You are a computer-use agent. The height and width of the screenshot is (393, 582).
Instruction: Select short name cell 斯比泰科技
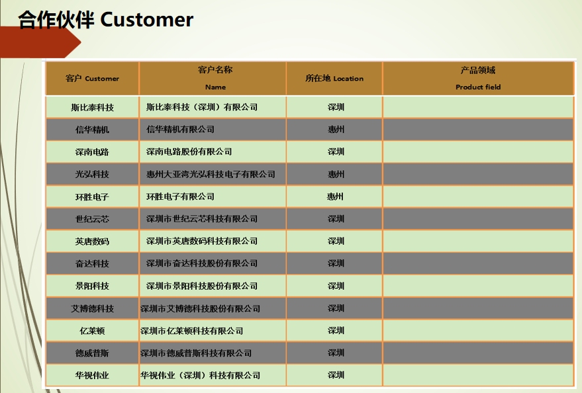click(x=93, y=108)
